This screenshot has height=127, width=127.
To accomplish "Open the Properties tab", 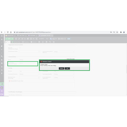I will click(x=25, y=42).
